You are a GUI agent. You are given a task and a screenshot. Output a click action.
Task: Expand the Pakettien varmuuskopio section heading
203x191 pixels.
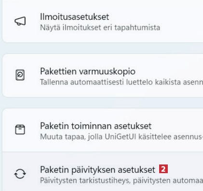pyautogui.click(x=88, y=71)
